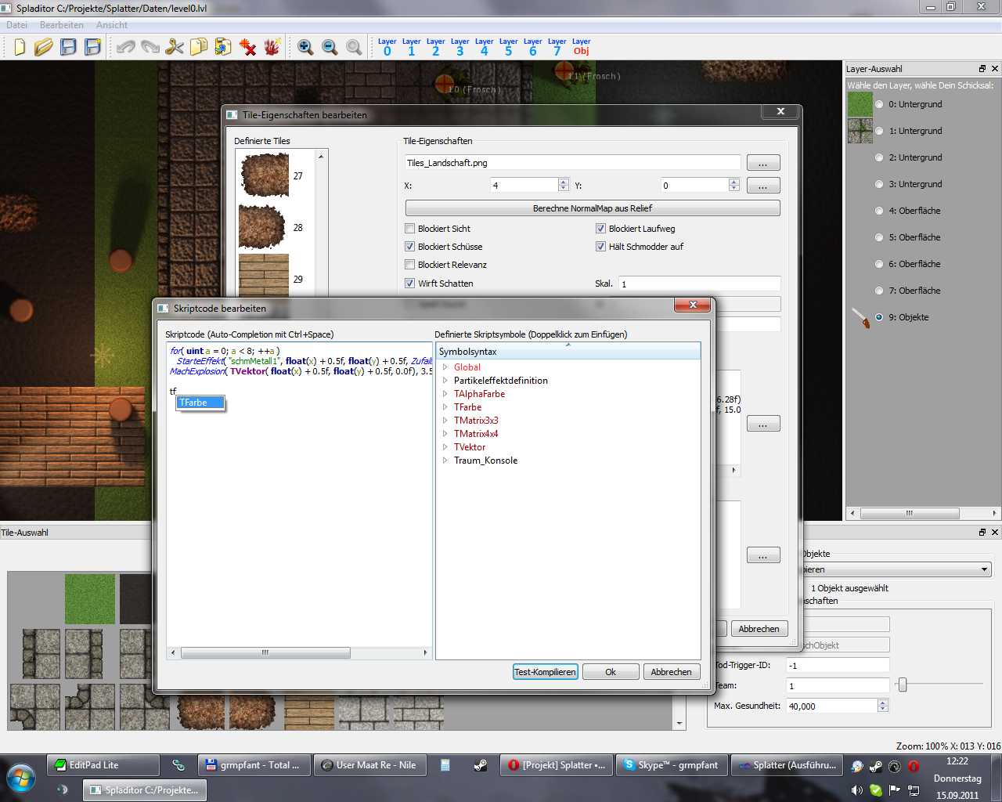Click the scissors Cut icon
Screen dimensions: 1002x802
click(174, 47)
